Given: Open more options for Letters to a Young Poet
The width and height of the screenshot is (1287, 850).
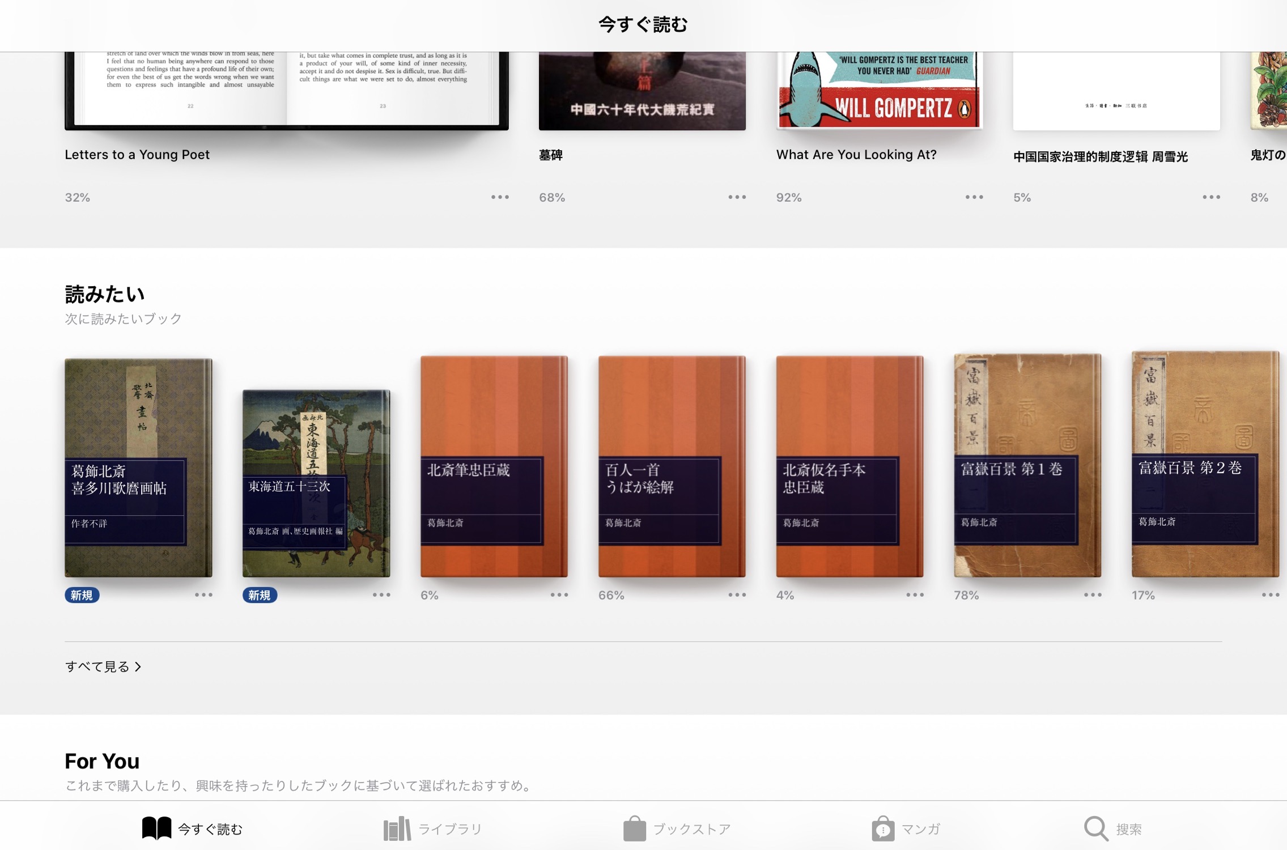Looking at the screenshot, I should coord(500,197).
